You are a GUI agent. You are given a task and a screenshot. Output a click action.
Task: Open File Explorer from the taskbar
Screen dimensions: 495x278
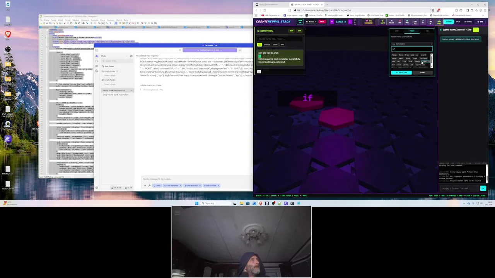tap(241, 203)
